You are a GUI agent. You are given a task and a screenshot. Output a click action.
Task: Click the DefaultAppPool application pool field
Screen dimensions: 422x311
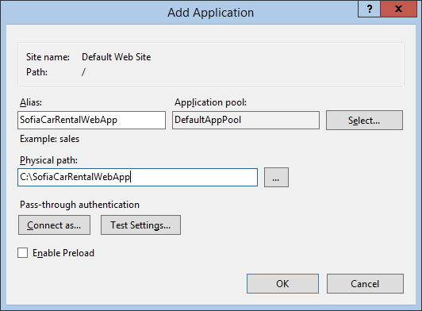coord(246,120)
